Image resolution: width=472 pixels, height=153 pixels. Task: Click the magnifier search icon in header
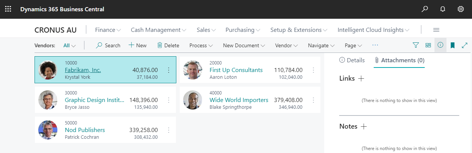tap(425, 9)
